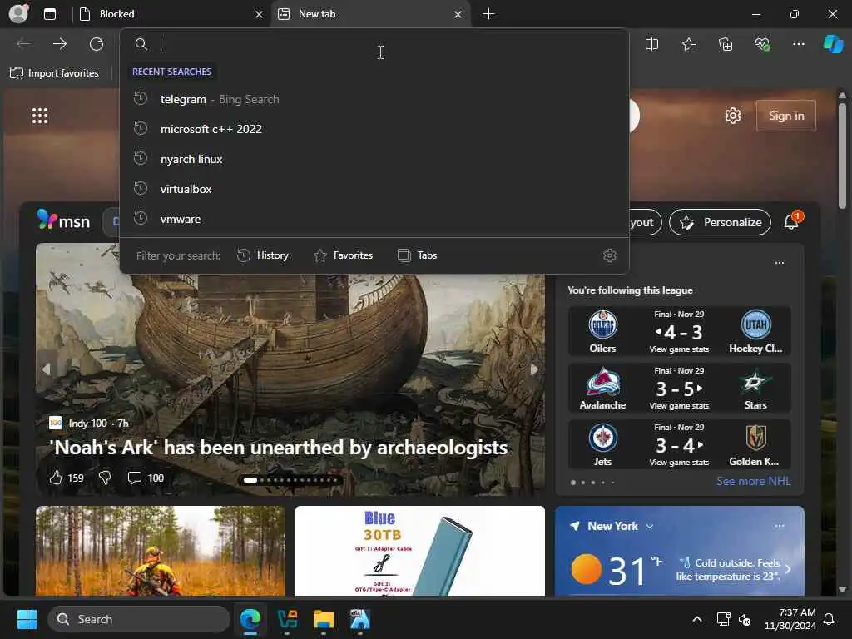Select recent search microsoft c++ 2022
852x639 pixels.
point(374,129)
